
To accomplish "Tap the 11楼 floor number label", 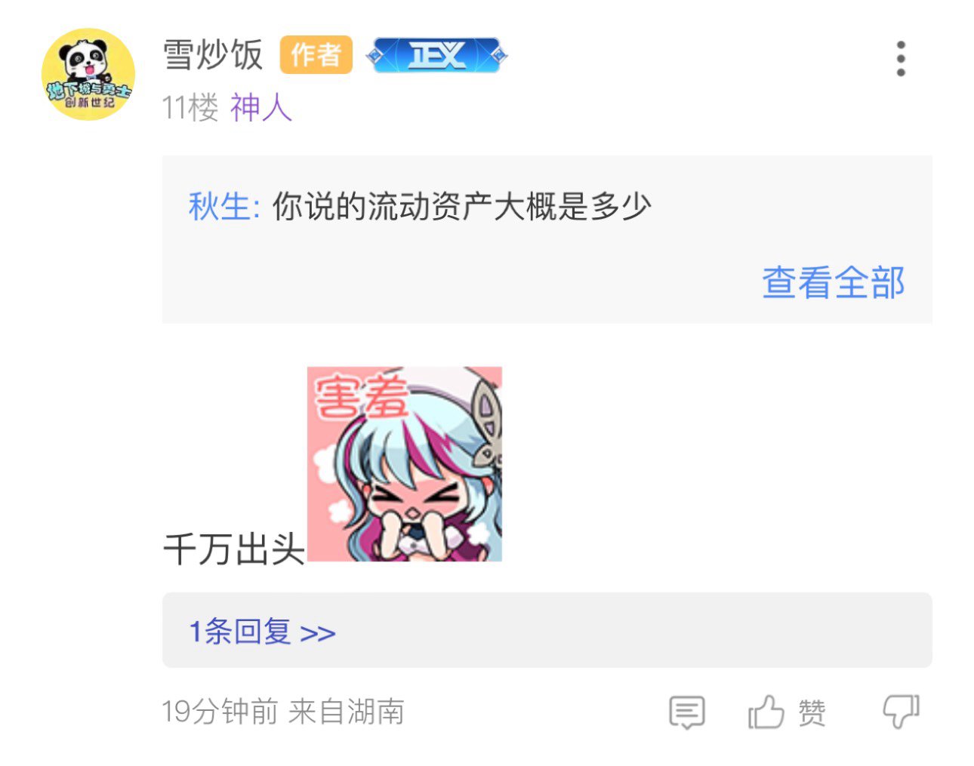I will coord(190,108).
